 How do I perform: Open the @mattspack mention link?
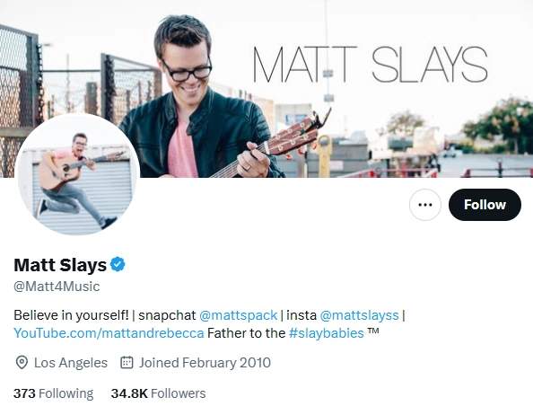(x=239, y=315)
